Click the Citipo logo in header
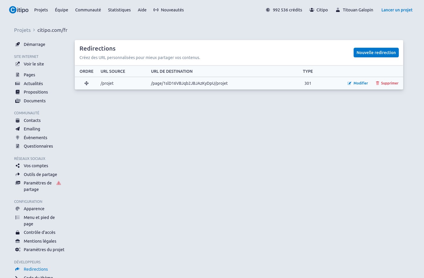The width and height of the screenshot is (424, 278). [19, 10]
